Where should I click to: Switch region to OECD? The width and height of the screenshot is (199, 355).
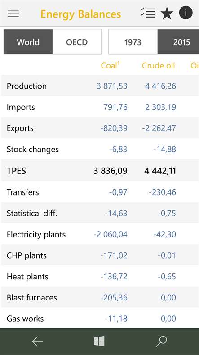click(77, 42)
